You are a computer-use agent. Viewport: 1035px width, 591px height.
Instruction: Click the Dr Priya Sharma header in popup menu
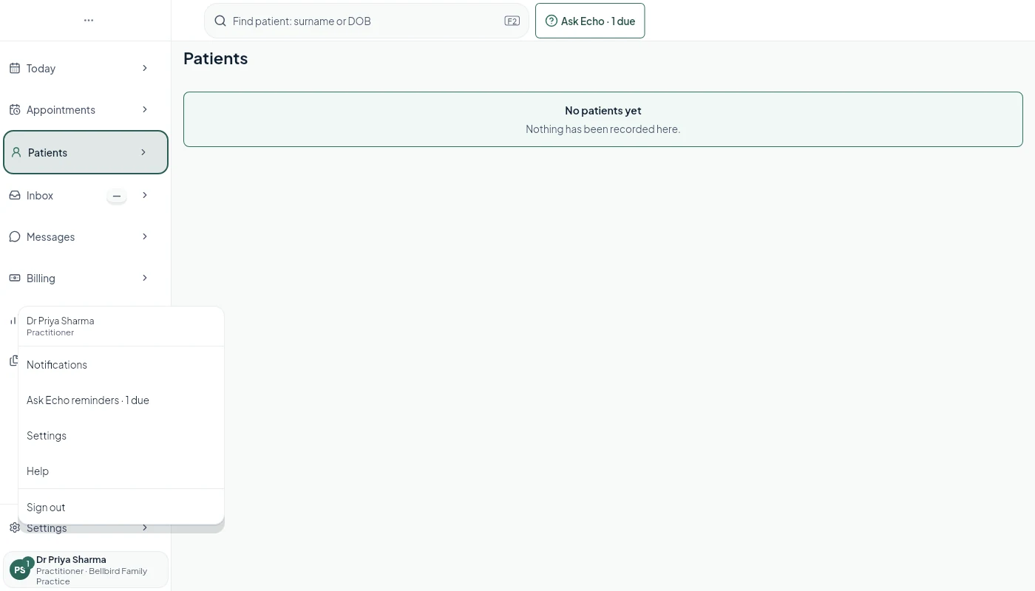pos(121,327)
